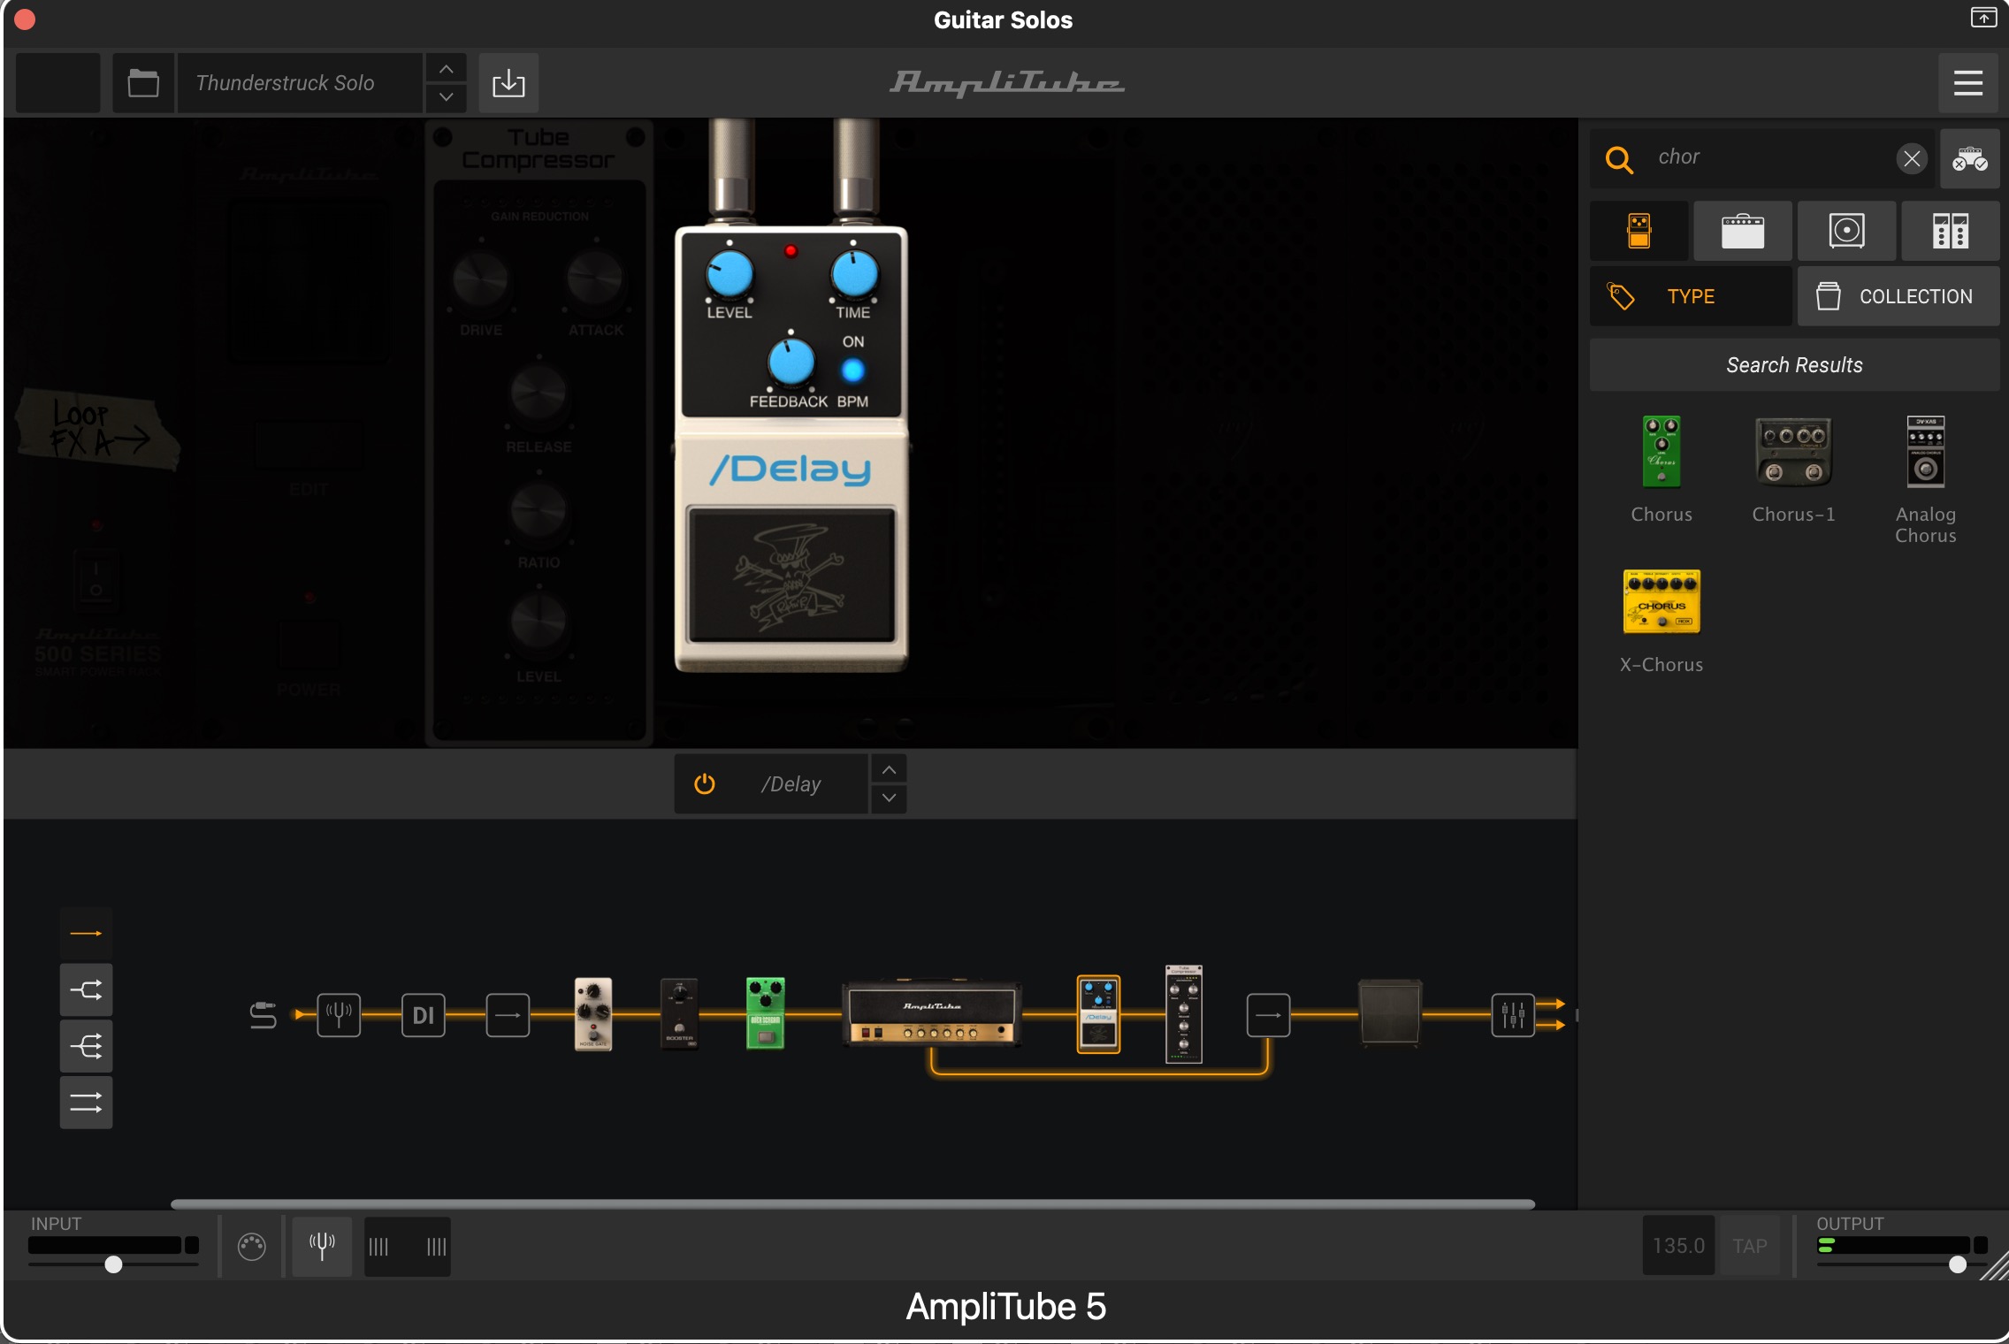Screen dimensions: 2009x1344
Task: Select the amplifier category icon
Action: point(1742,231)
